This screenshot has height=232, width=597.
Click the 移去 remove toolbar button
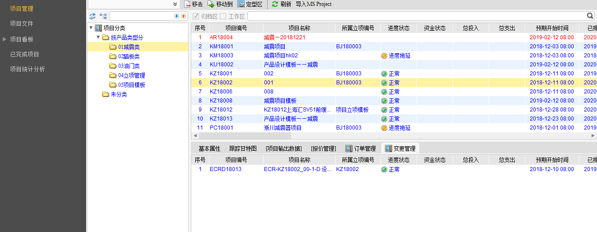click(193, 4)
